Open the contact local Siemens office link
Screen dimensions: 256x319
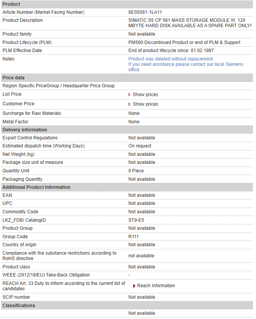[x=186, y=67]
